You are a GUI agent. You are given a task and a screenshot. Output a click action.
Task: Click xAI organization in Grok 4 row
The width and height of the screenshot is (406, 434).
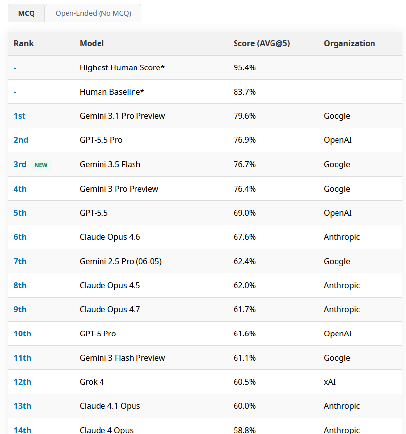point(329,382)
